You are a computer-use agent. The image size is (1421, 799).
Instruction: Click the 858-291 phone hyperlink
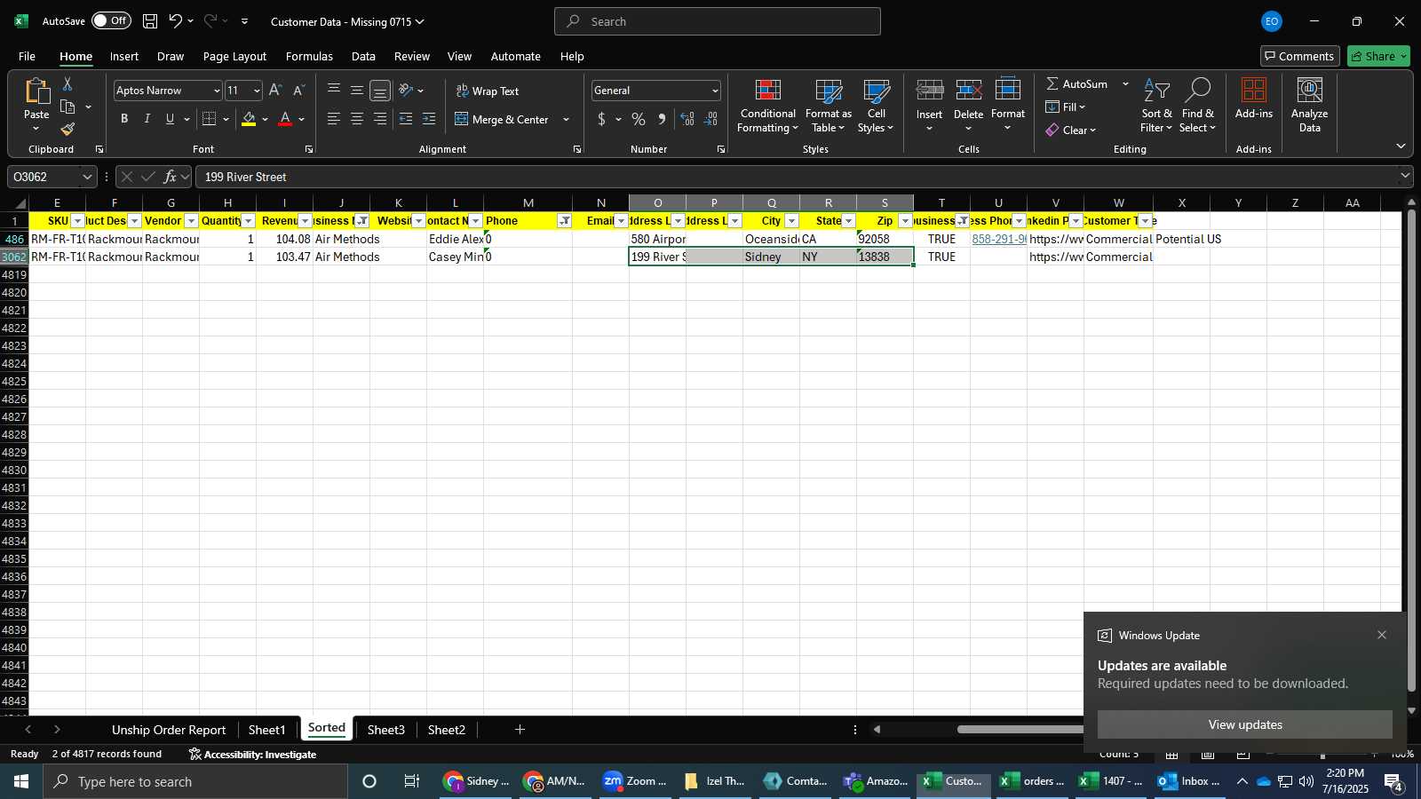[x=998, y=239]
